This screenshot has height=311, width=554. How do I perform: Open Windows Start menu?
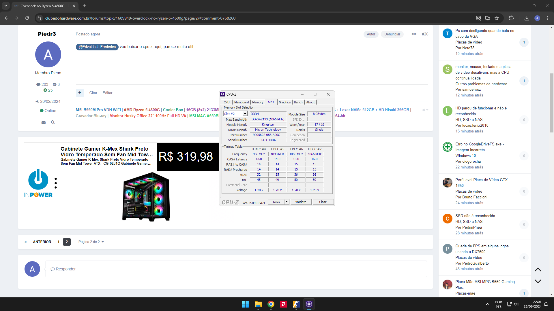(x=245, y=304)
